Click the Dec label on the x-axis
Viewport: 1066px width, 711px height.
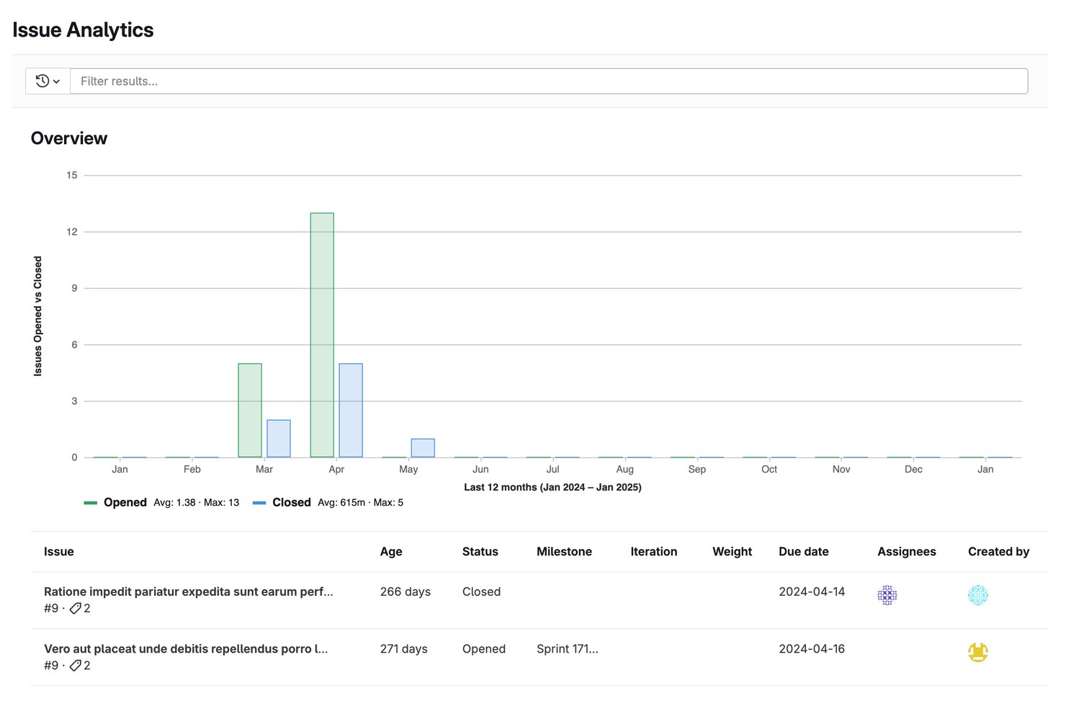pos(913,470)
